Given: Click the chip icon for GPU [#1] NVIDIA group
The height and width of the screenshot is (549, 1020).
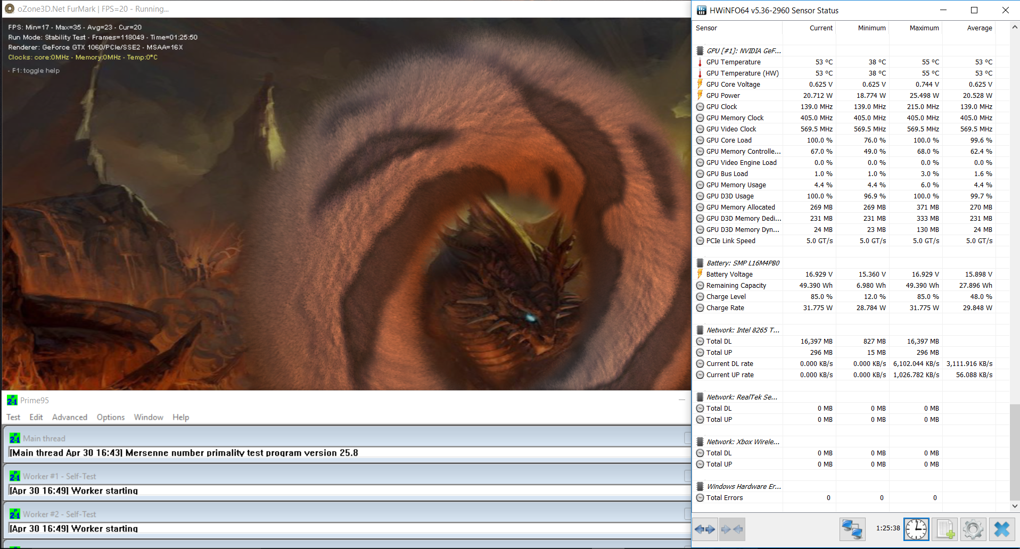Looking at the screenshot, I should [x=700, y=51].
